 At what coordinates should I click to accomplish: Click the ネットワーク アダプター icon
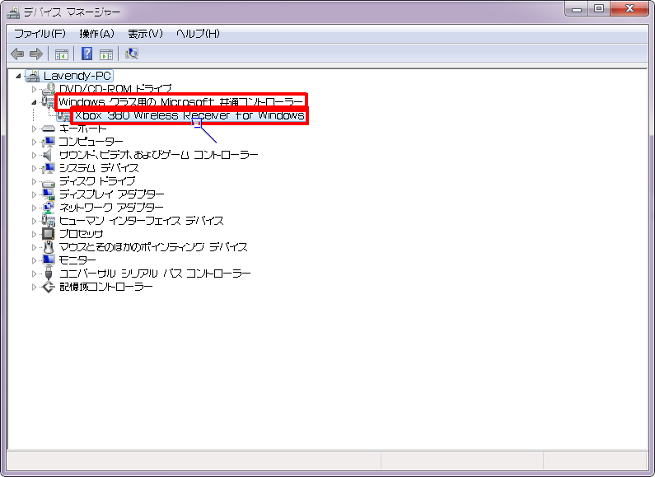coord(49,208)
